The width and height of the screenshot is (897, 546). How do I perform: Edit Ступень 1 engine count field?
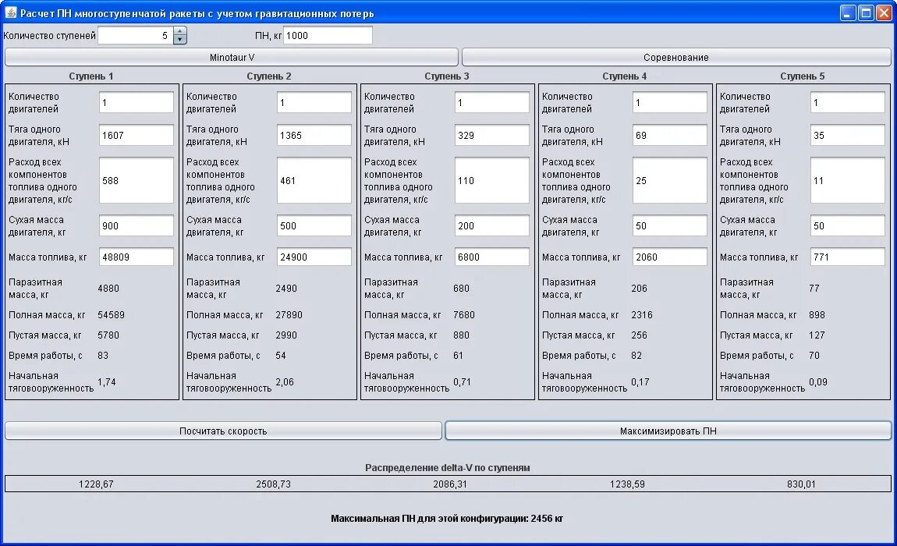click(x=136, y=102)
